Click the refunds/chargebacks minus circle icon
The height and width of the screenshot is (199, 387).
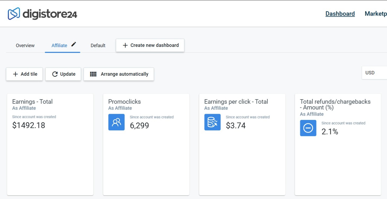(x=308, y=128)
